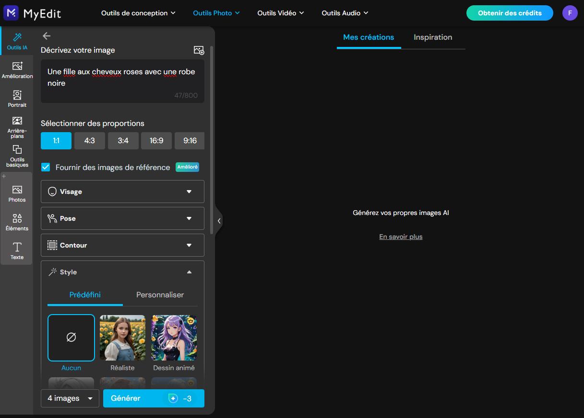
Task: Select 1:1 proportion
Action: (x=56, y=141)
